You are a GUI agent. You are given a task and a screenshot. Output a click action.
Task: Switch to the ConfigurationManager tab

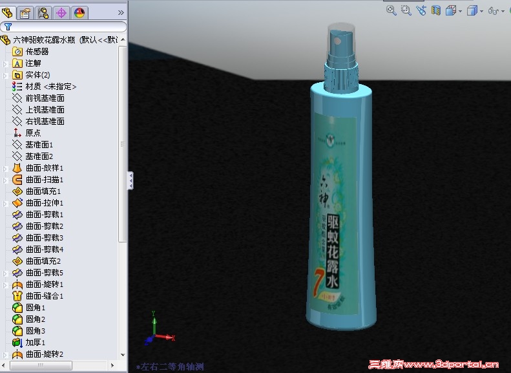(43, 13)
